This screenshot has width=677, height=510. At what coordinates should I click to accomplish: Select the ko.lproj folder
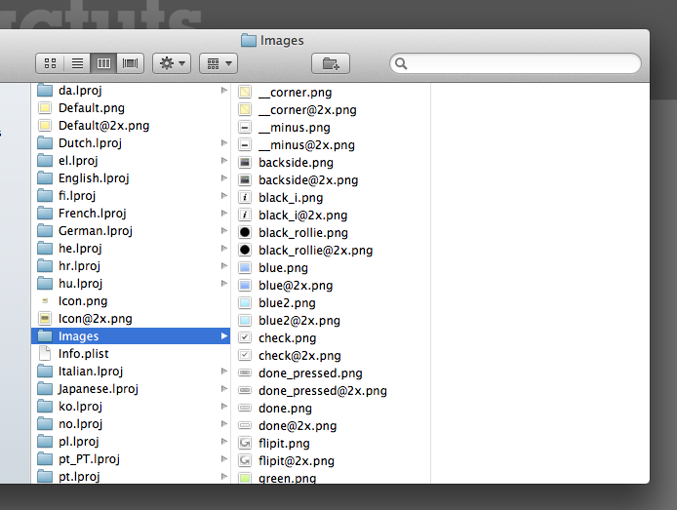131,406
